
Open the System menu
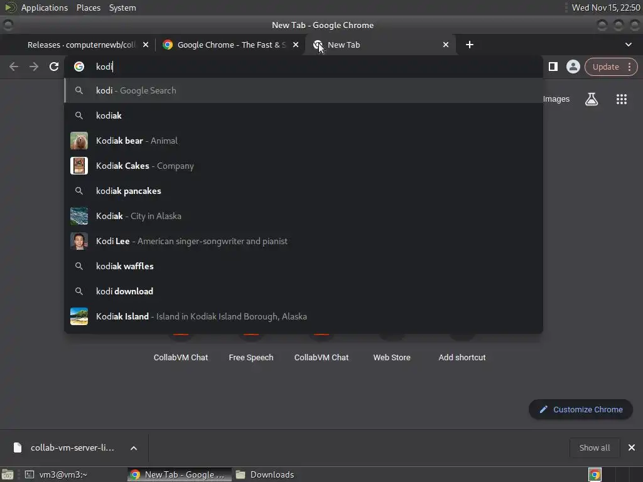pyautogui.click(x=122, y=8)
